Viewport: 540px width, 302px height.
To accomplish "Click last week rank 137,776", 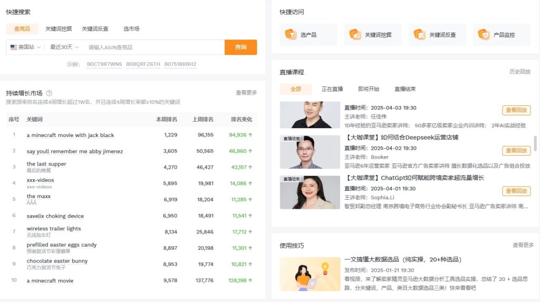I will coord(205,280).
